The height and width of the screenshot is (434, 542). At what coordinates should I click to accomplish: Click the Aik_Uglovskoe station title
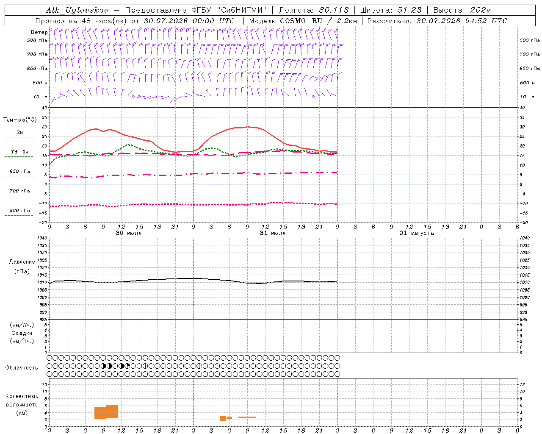click(x=77, y=10)
